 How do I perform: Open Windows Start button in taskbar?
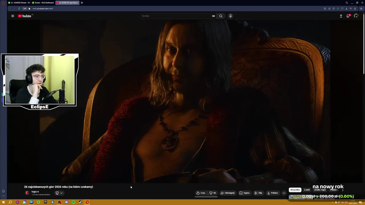coord(3,202)
